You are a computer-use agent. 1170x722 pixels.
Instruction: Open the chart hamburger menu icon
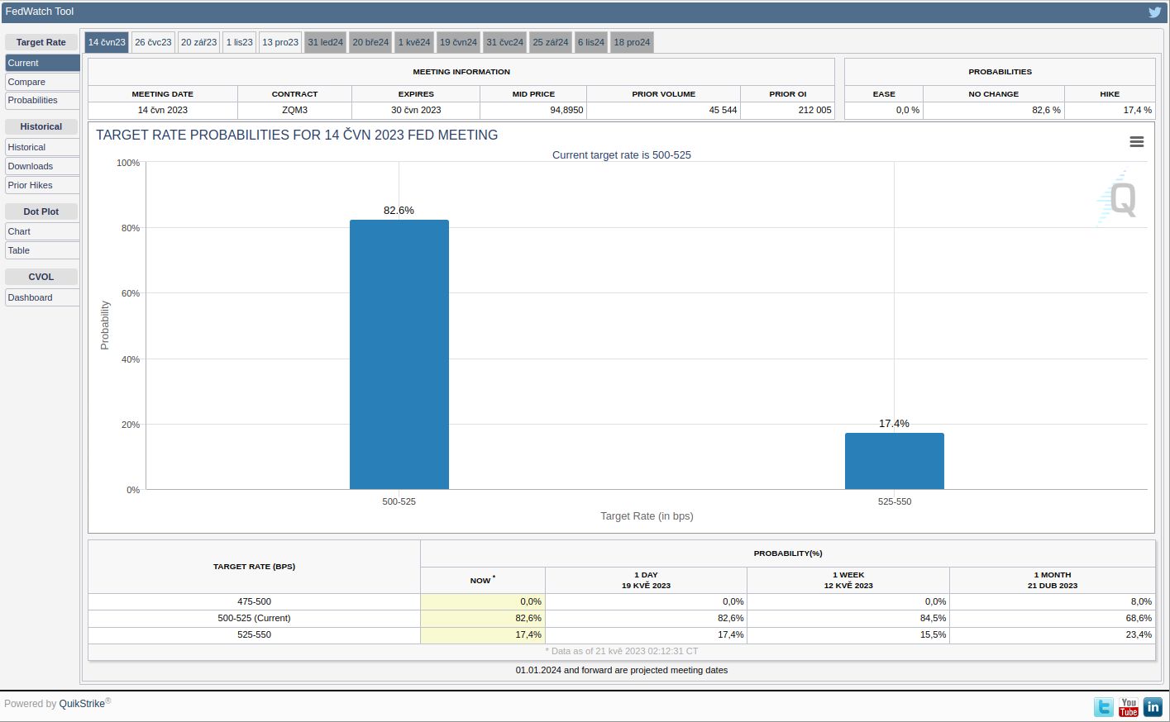(1137, 142)
